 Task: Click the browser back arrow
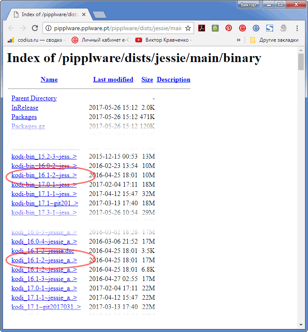click(x=11, y=28)
